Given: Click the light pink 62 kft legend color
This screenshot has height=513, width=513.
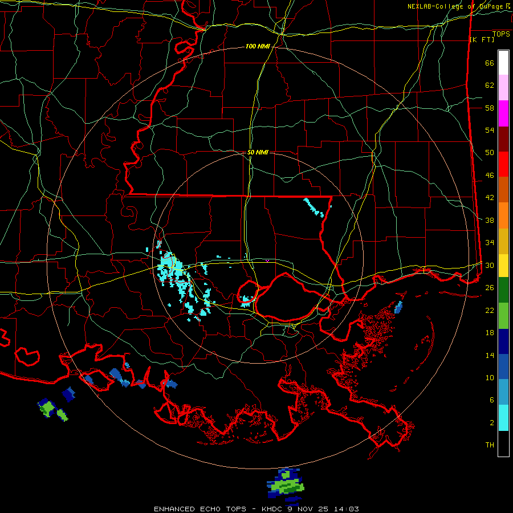Looking at the screenshot, I should [x=503, y=87].
